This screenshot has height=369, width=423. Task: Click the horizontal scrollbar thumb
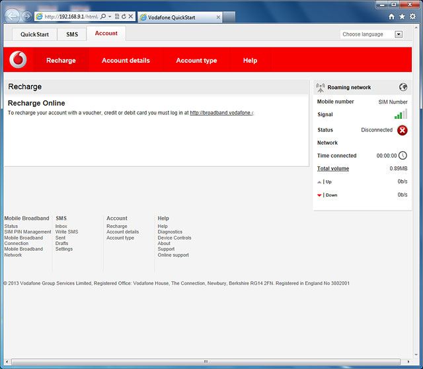pos(206,362)
